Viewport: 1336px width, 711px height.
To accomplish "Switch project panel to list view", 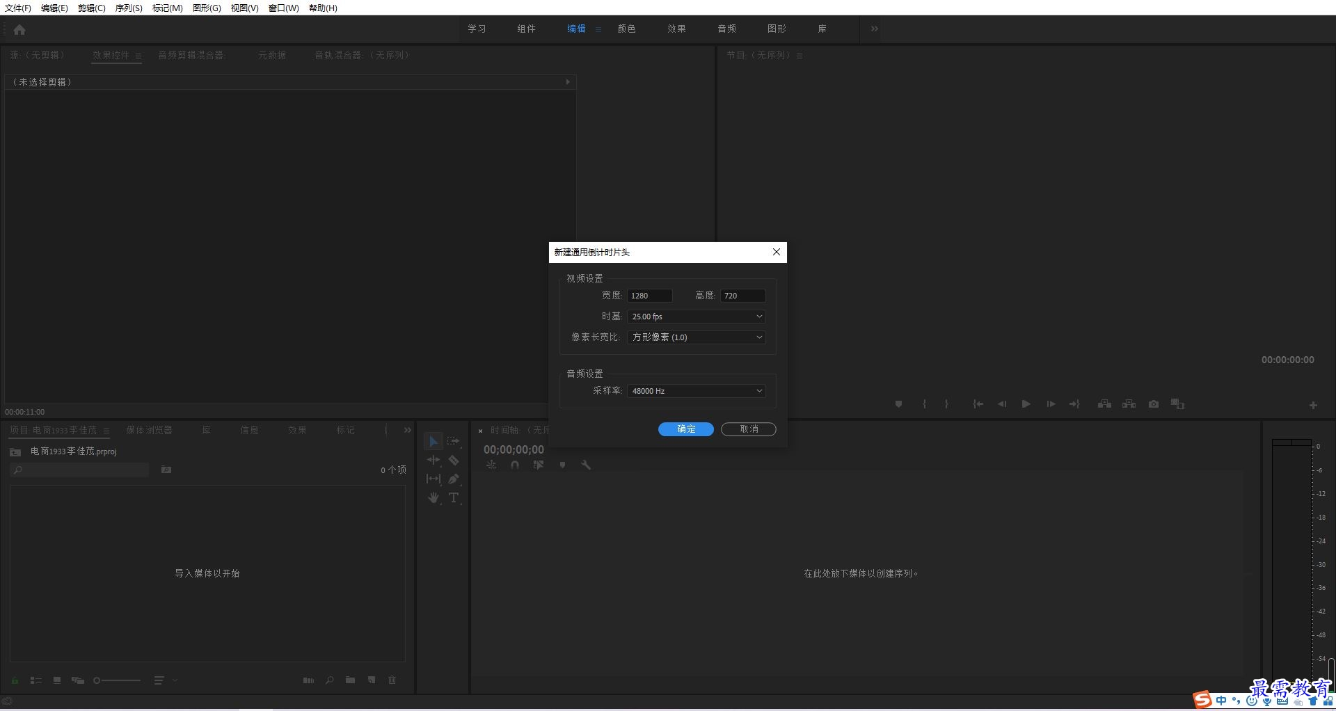I will 36,680.
